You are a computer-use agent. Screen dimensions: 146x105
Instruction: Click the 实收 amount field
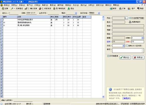pos(138,42)
